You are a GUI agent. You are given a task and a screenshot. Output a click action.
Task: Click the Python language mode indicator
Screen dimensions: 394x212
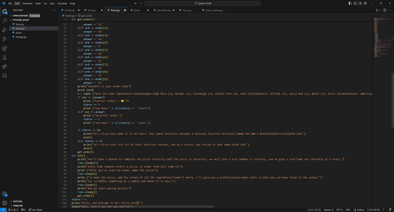pos(360,210)
